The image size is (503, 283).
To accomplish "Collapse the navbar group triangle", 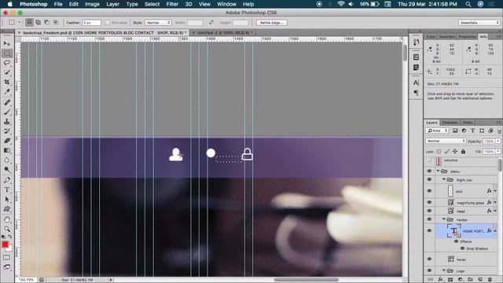I will point(443,219).
